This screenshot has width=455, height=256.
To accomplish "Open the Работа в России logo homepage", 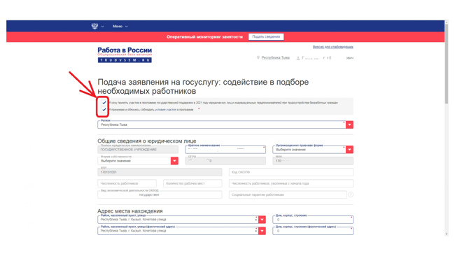I will [x=125, y=55].
